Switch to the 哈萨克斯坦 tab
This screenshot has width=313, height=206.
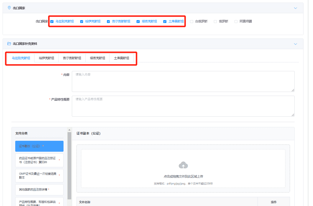coord(47,58)
